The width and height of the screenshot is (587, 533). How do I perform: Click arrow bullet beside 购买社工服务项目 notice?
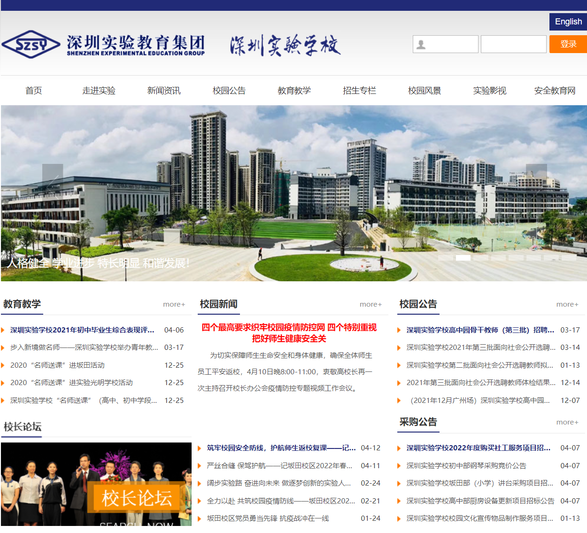pyautogui.click(x=399, y=448)
